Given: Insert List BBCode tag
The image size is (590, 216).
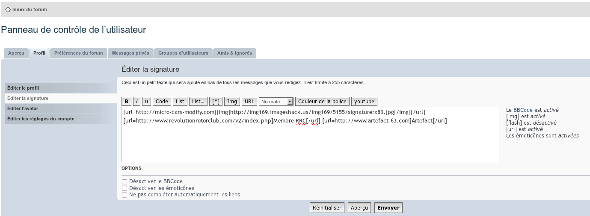Looking at the screenshot, I should point(180,102).
